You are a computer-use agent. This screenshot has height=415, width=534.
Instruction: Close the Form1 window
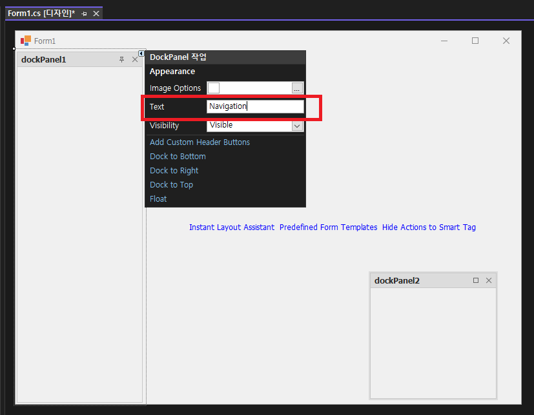tap(506, 41)
